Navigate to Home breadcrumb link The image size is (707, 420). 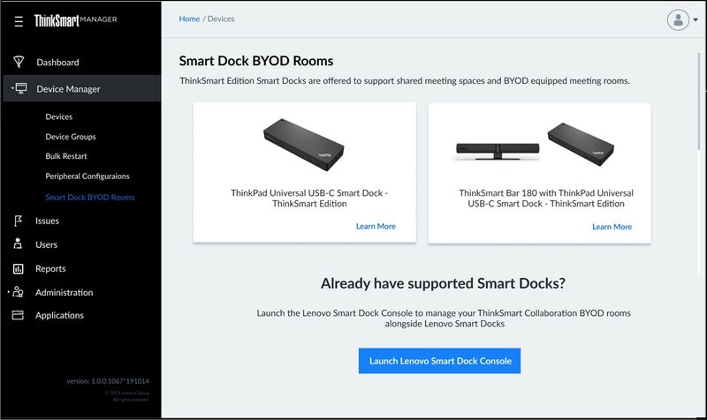coord(189,19)
